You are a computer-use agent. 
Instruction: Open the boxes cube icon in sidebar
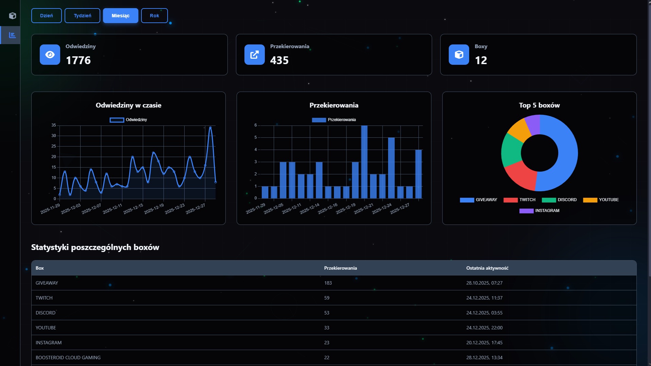tap(13, 16)
